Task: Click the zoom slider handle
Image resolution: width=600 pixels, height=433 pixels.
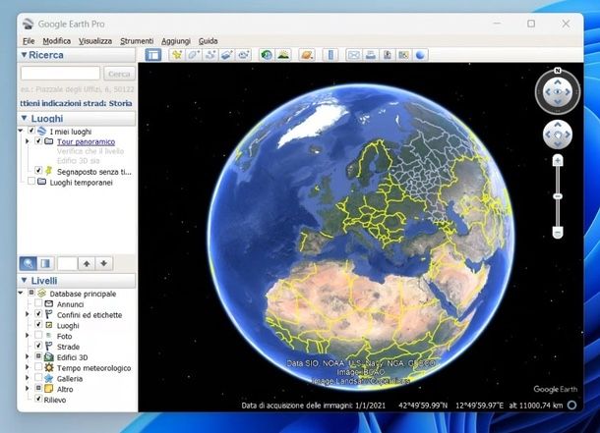Action: [x=558, y=196]
